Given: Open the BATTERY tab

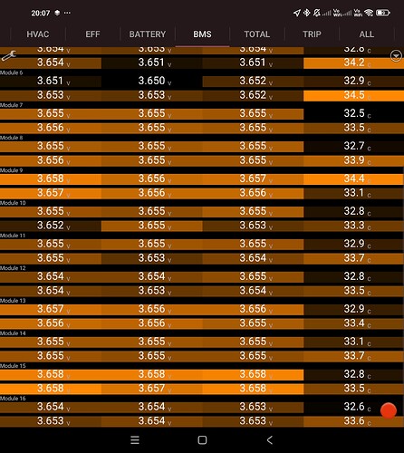Looking at the screenshot, I should pos(148,34).
